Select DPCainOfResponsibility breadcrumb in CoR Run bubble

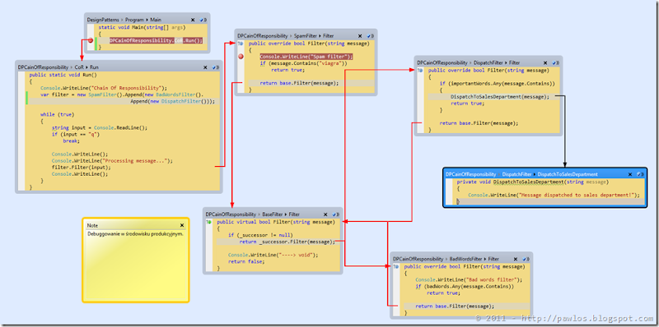[x=43, y=67]
